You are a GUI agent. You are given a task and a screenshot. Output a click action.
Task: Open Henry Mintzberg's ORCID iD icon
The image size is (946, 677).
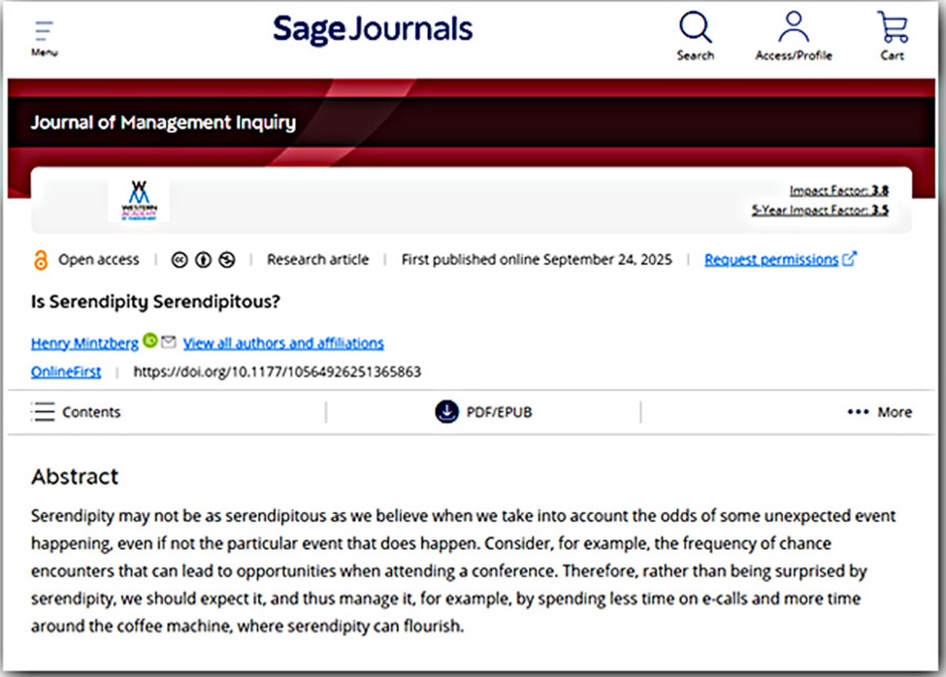tap(149, 341)
